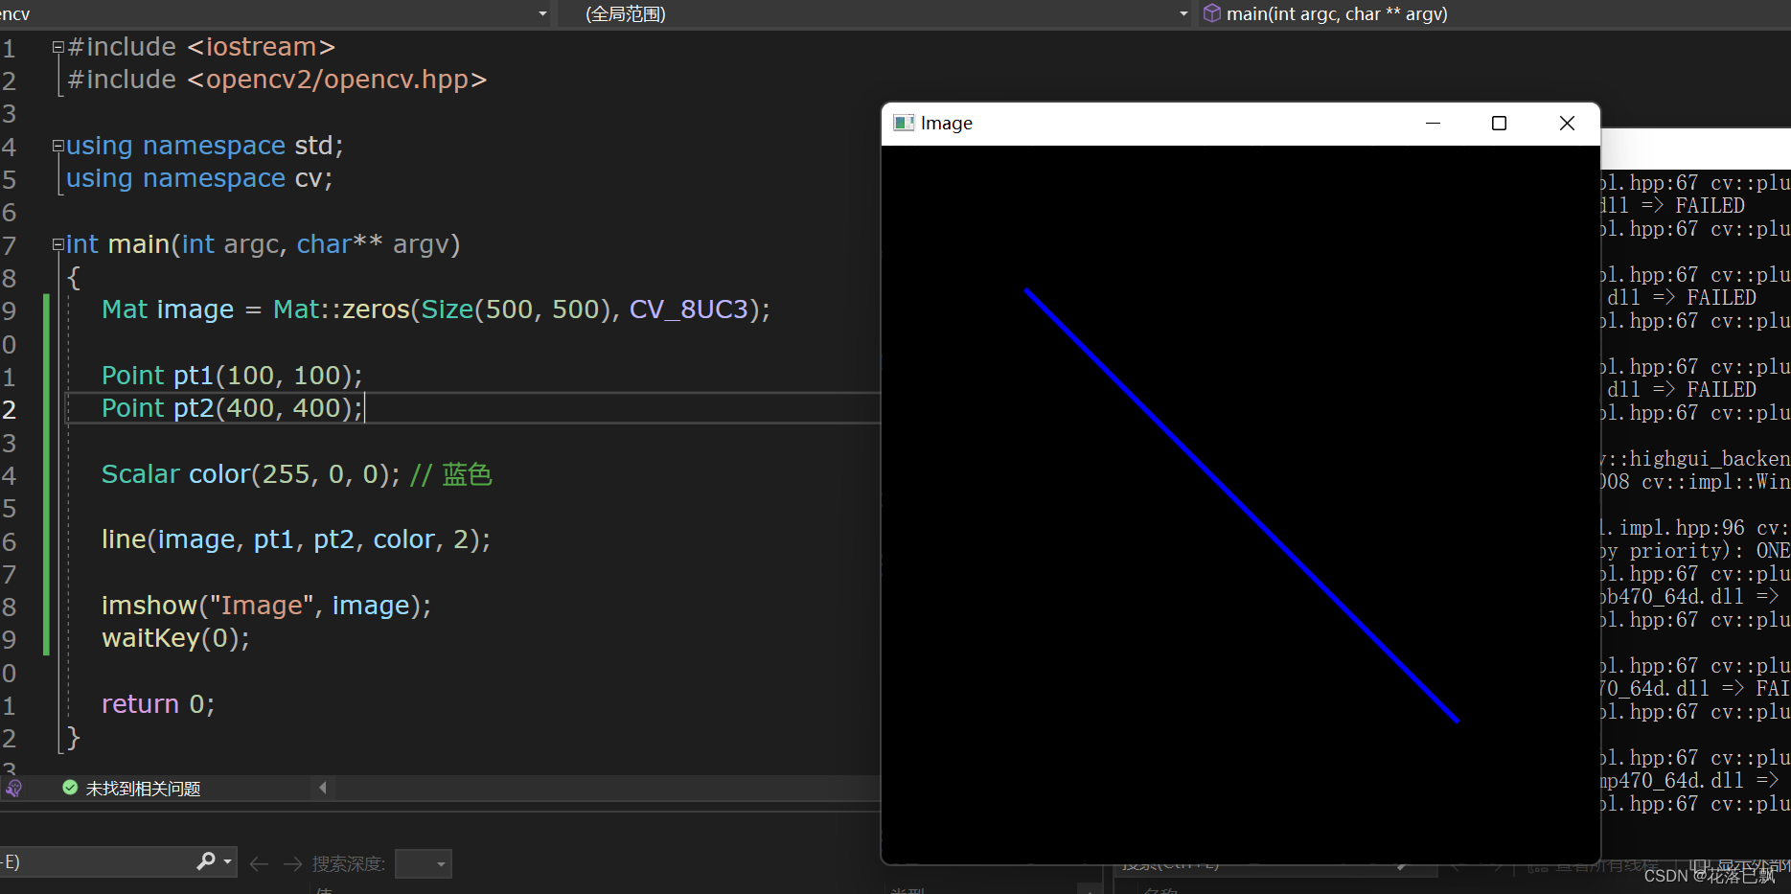Click the 'line(image, pt1, pt2, color, 2);' line
Image resolution: width=1791 pixels, height=894 pixels.
click(x=296, y=539)
